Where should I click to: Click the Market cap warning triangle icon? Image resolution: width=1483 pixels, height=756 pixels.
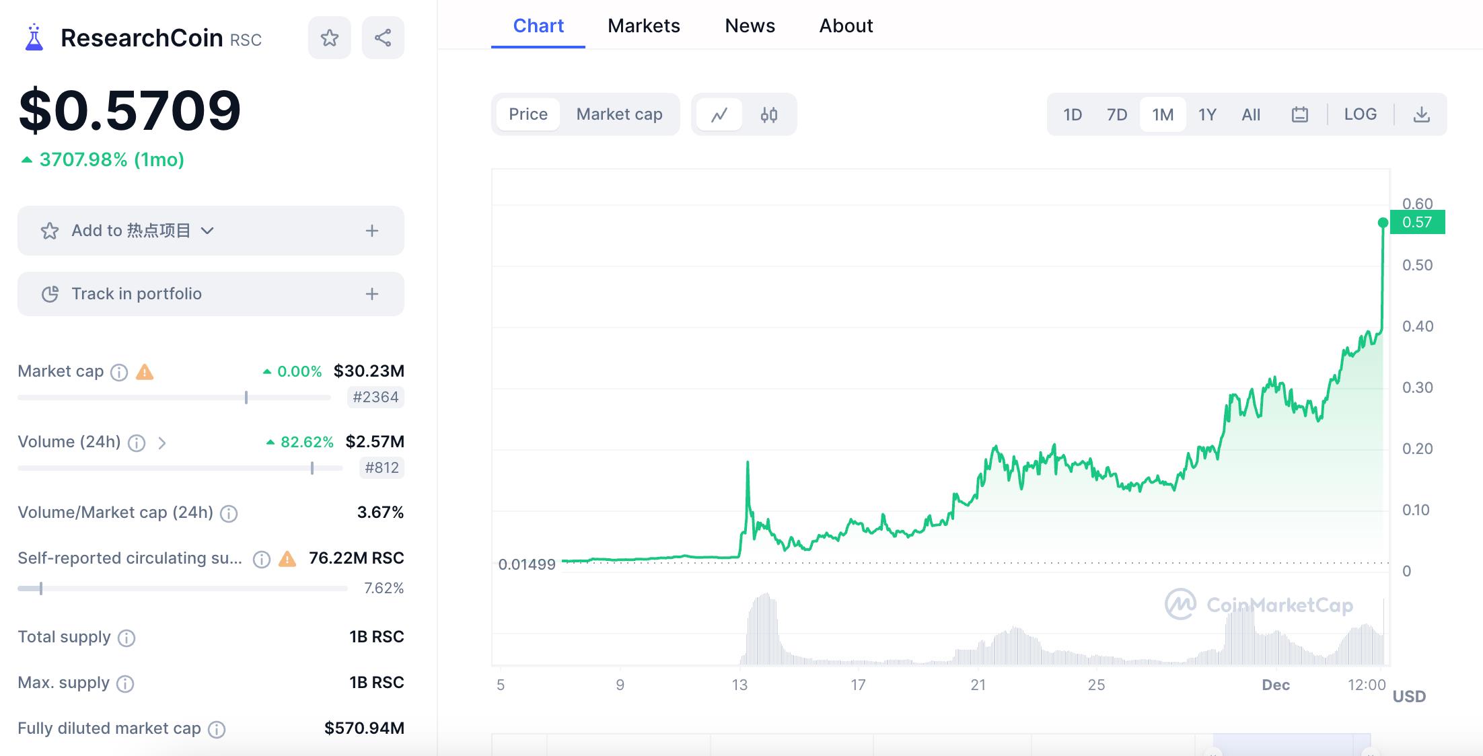pyautogui.click(x=145, y=372)
